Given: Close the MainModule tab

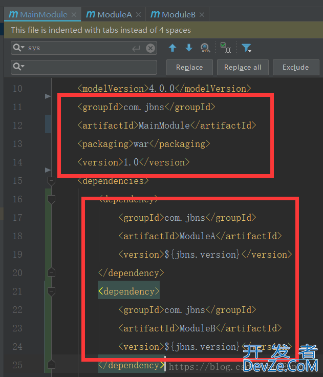Looking at the screenshot, I should coord(74,15).
